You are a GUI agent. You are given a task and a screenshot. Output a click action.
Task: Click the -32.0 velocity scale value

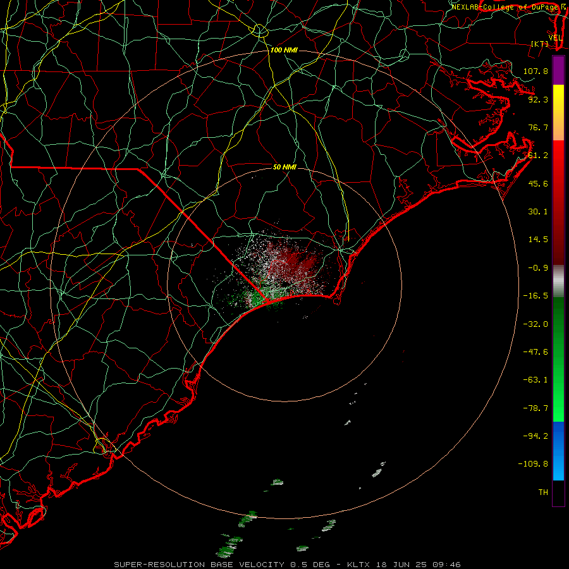click(535, 324)
